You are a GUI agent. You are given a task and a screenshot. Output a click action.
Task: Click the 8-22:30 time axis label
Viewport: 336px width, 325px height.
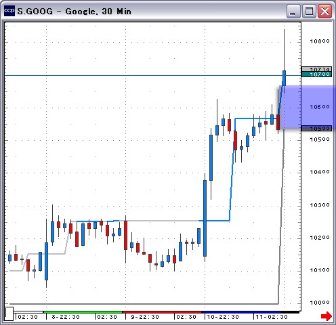point(66,317)
